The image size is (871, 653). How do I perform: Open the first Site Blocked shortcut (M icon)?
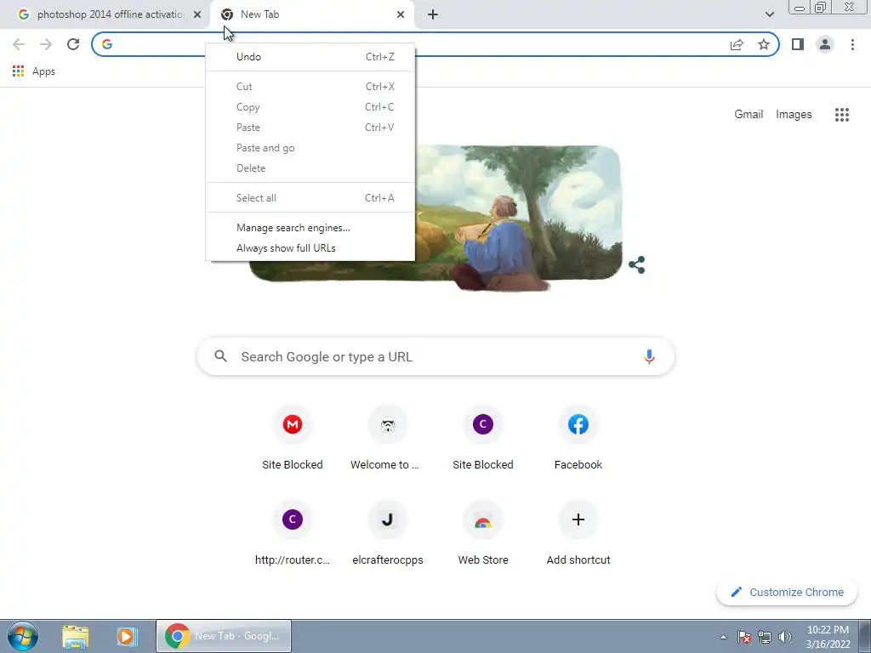click(293, 439)
